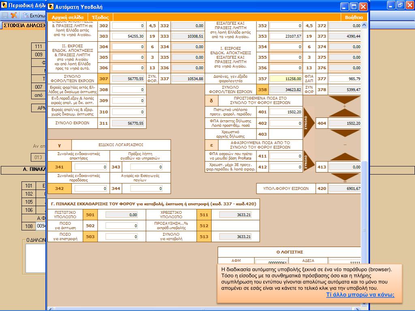Screen dimensions: 415x311
Task: Click input field for code 341
Action: click(x=90, y=167)
